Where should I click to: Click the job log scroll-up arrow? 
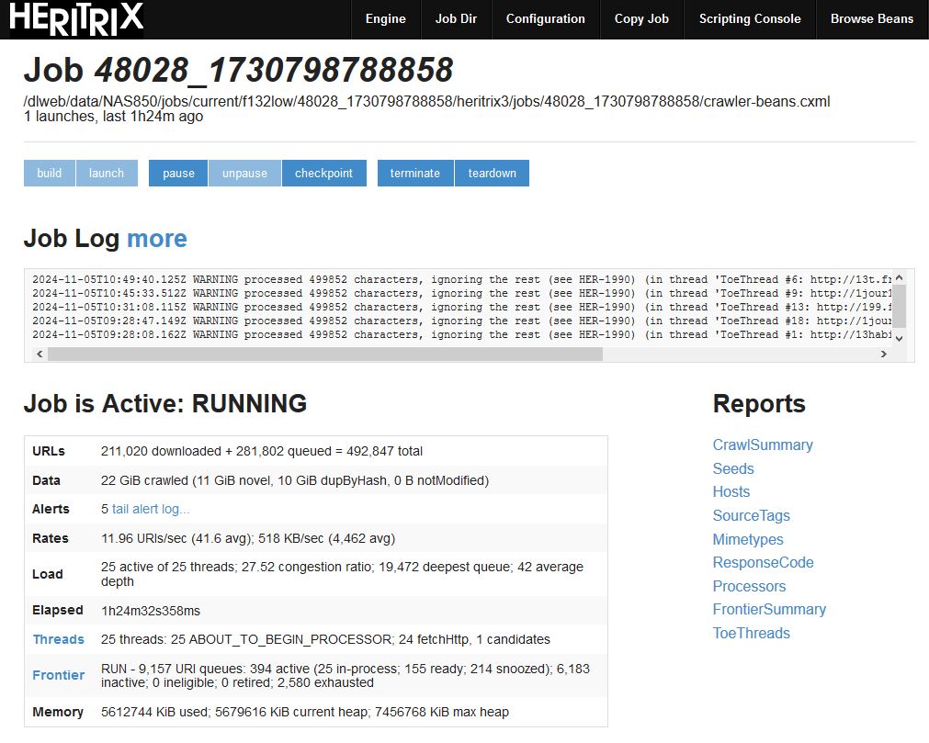899,277
